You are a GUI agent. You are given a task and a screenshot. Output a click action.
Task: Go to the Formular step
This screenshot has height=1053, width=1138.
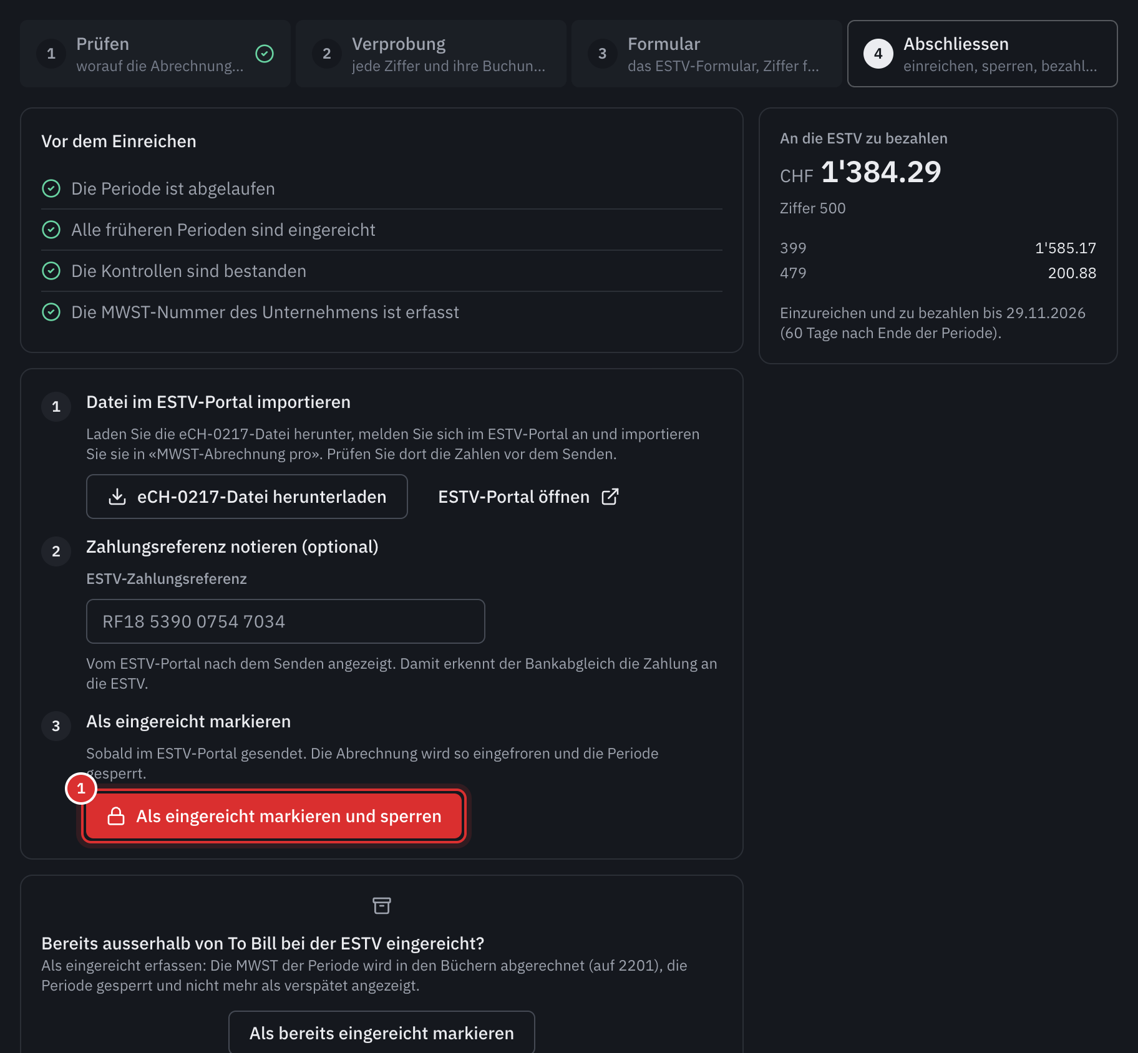tap(707, 54)
